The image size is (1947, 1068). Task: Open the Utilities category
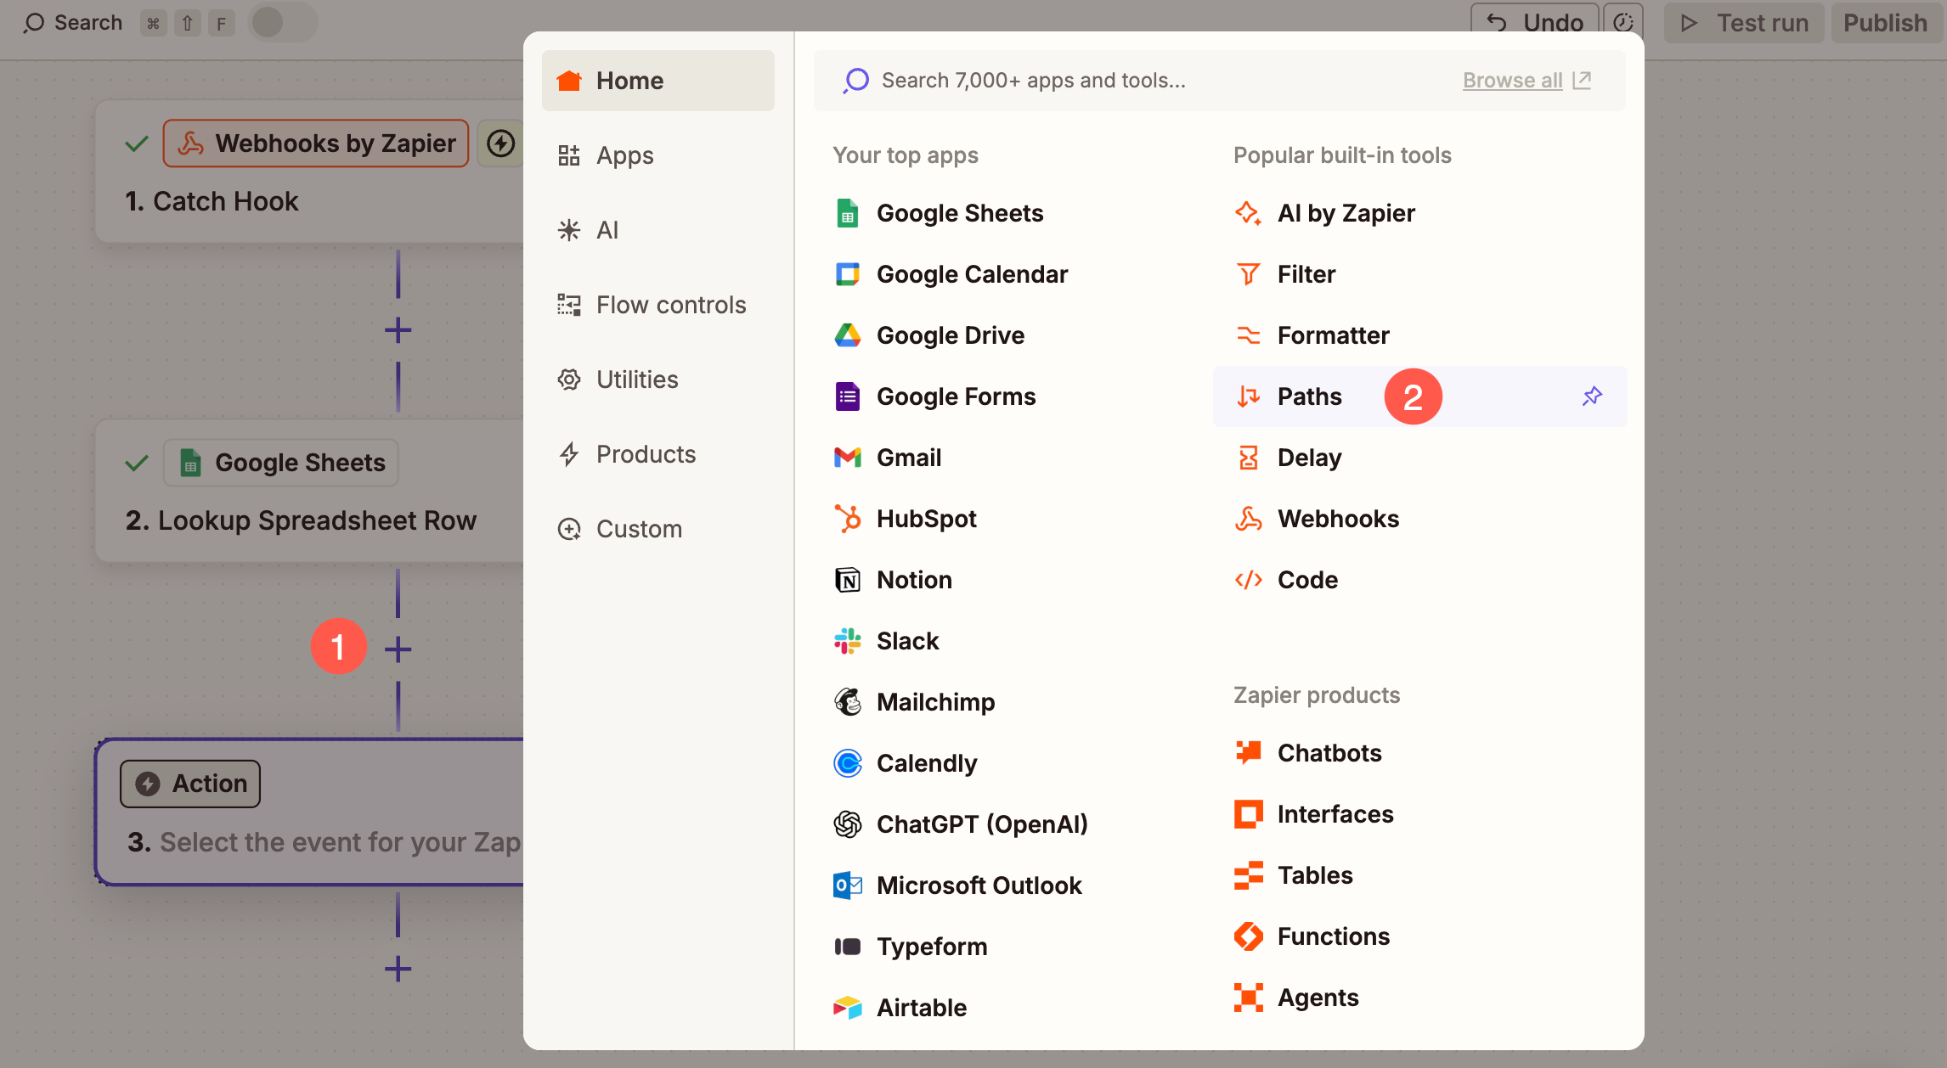(658, 379)
